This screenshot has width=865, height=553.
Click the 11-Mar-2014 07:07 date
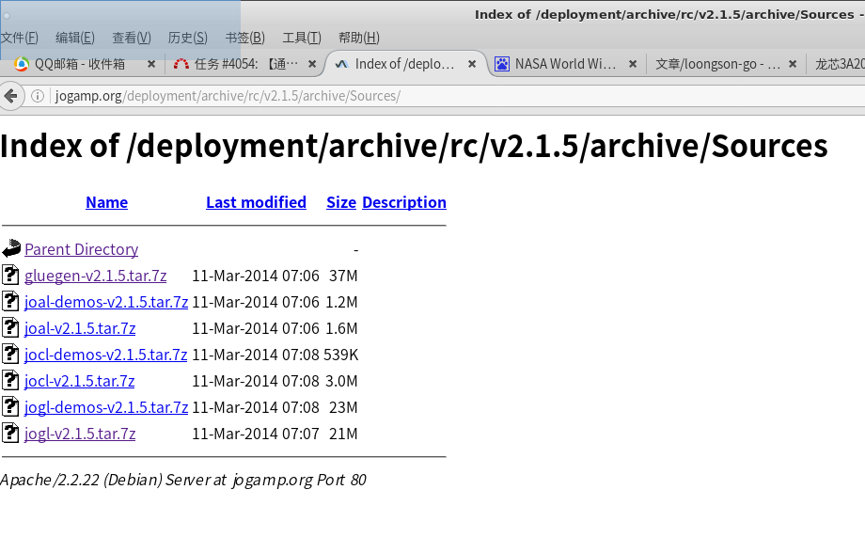(256, 434)
